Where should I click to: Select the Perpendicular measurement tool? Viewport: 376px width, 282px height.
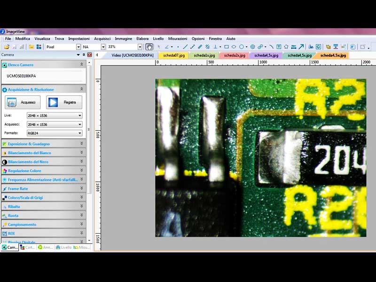215,47
